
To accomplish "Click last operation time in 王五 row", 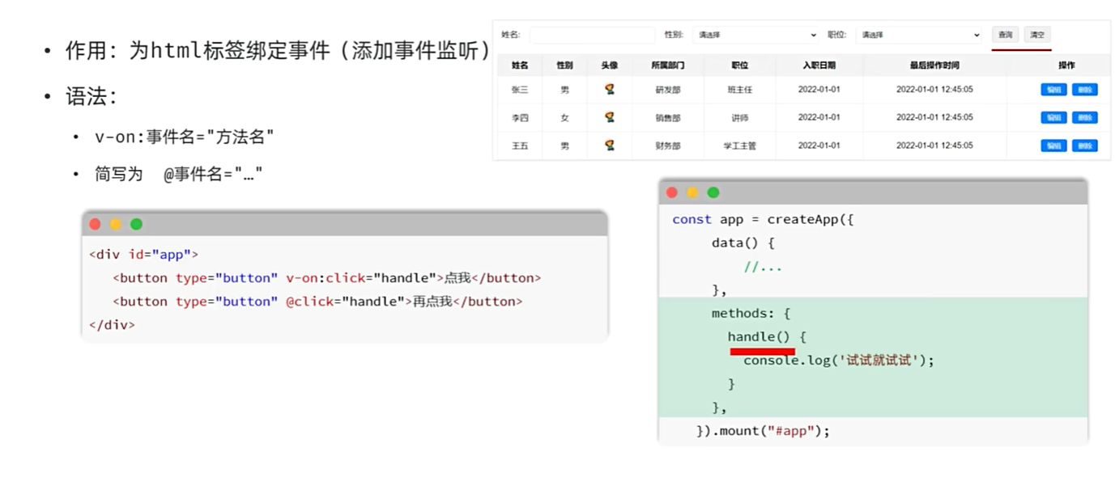I will pos(934,146).
